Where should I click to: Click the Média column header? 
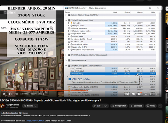(x=153, y=12)
